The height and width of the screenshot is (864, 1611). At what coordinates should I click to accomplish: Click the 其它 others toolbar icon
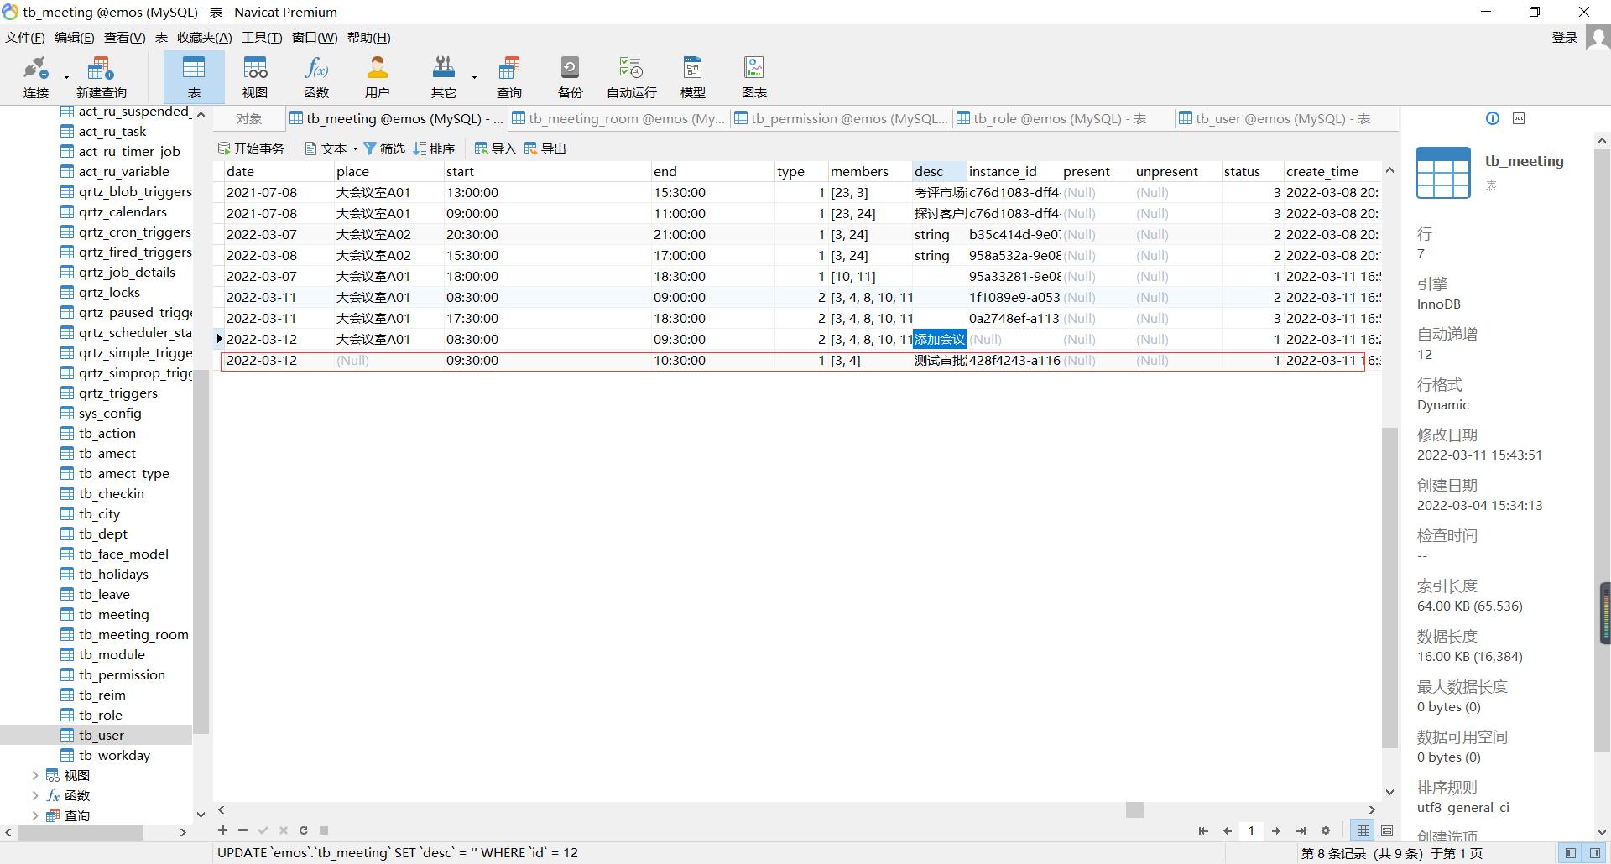(x=444, y=77)
